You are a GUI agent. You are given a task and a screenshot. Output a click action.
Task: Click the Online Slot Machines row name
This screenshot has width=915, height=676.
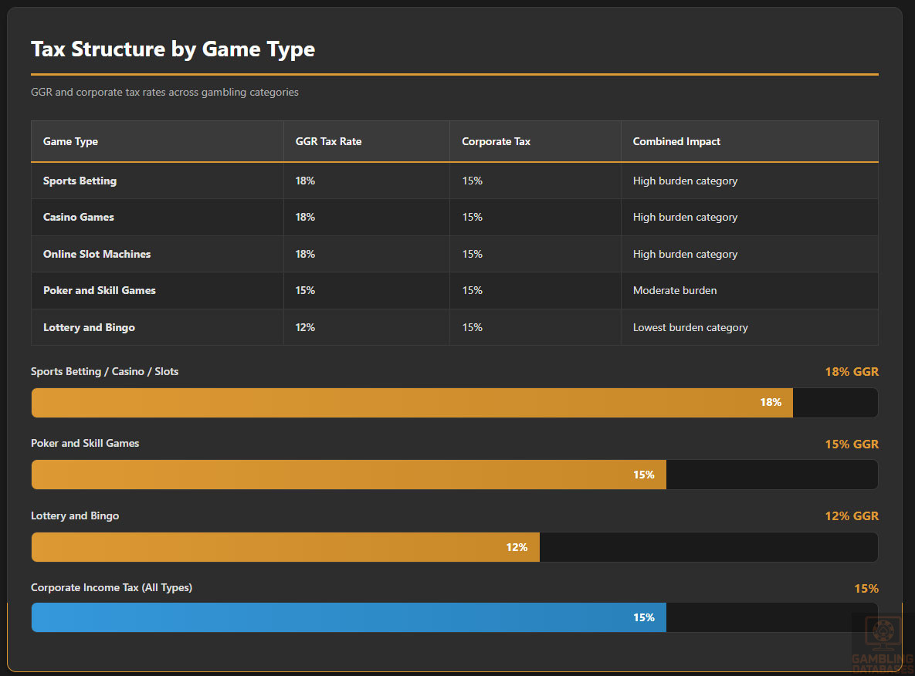coord(97,254)
